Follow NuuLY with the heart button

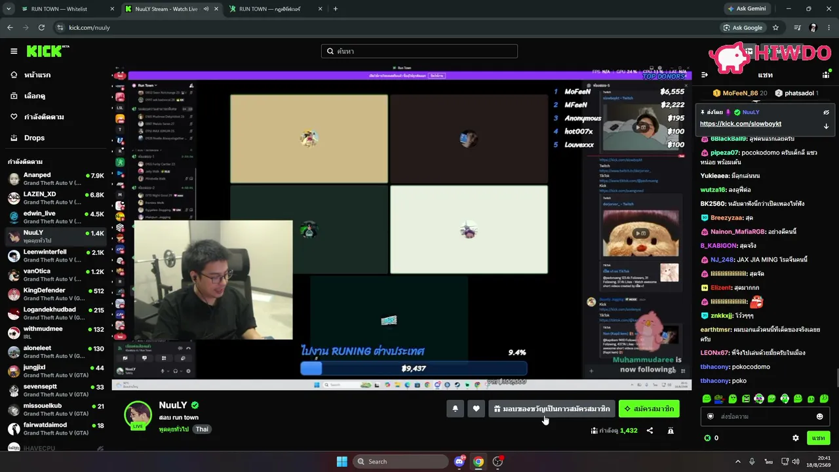[x=477, y=408]
